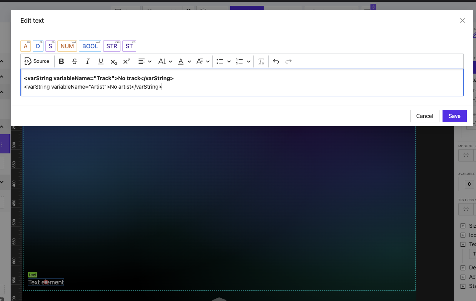Insert a BOOL variable tag
Image resolution: width=476 pixels, height=301 pixels.
tap(90, 46)
